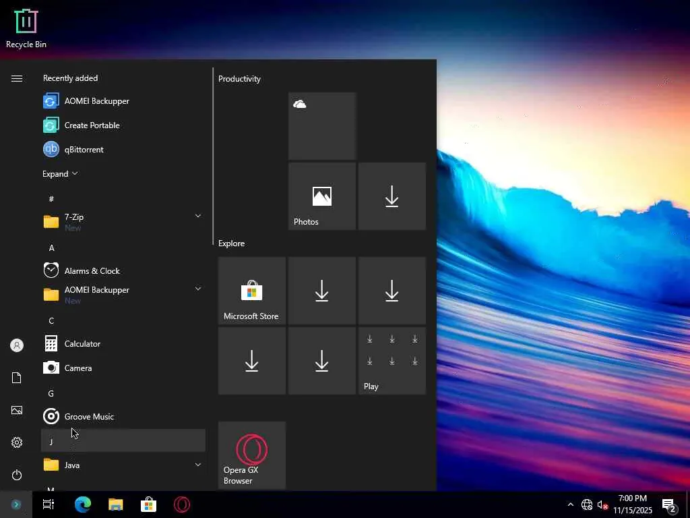
Task: Open the Power options button
Action: pos(17,476)
